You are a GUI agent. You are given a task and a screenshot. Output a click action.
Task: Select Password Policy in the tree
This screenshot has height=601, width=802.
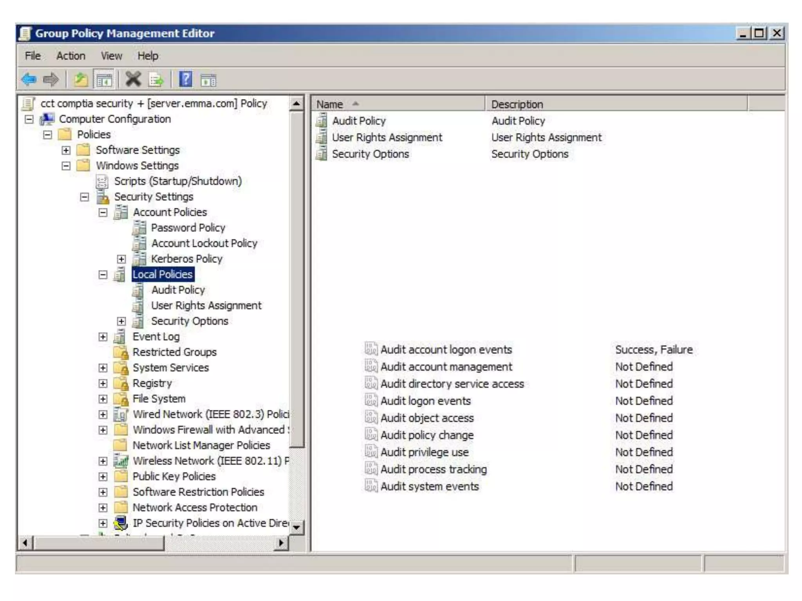[188, 228]
